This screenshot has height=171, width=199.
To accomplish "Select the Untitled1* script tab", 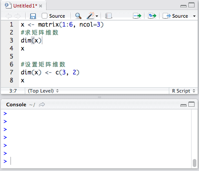I will [x=23, y=6].
